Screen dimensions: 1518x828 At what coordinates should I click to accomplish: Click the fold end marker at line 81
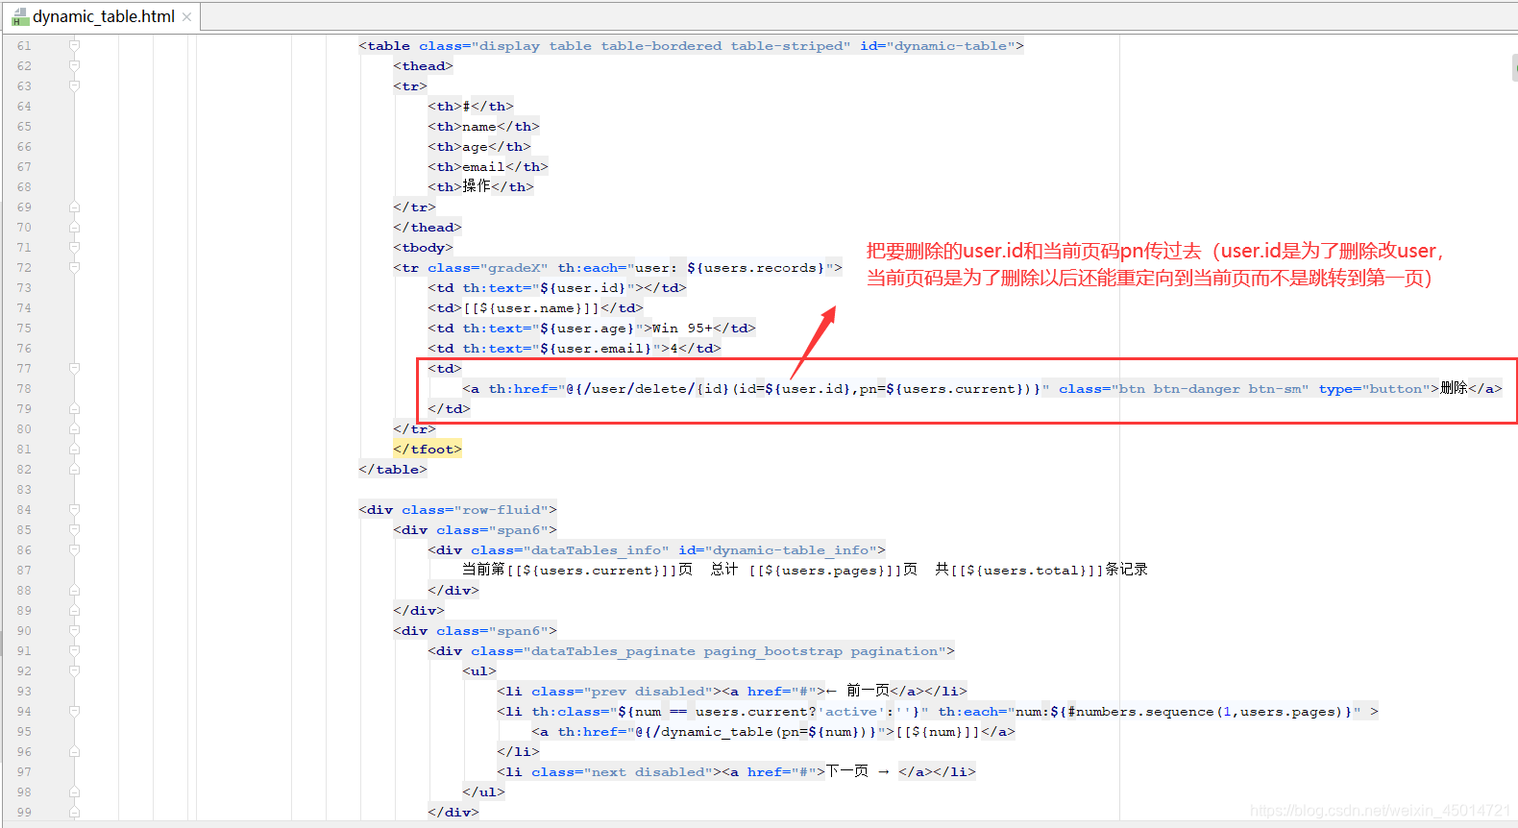(x=74, y=449)
